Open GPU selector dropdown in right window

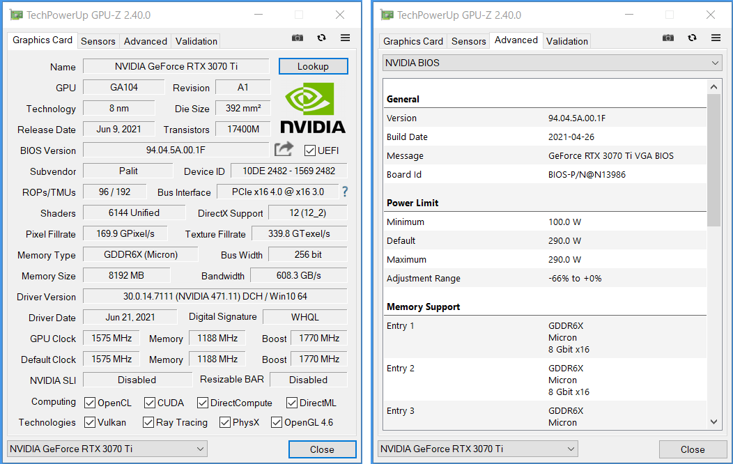click(x=478, y=449)
